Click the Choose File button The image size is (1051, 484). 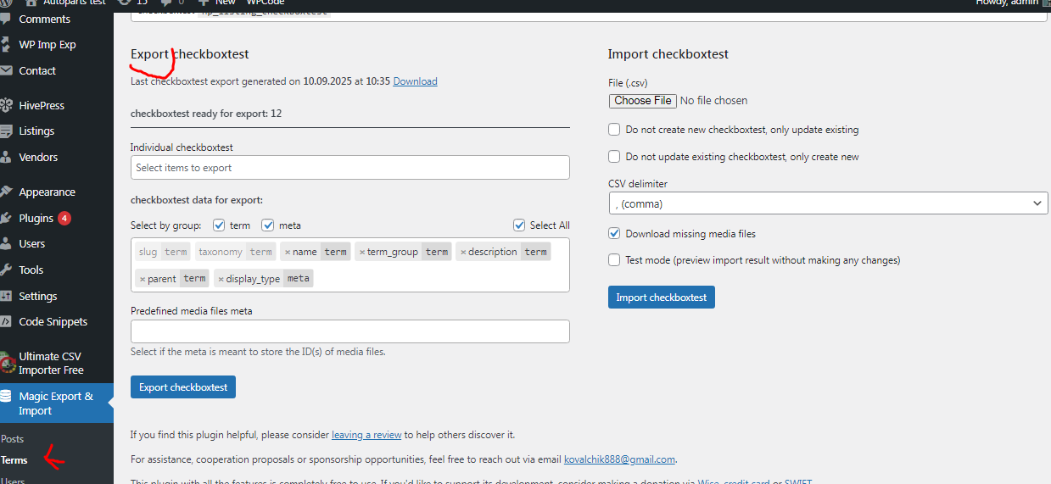[x=642, y=101]
